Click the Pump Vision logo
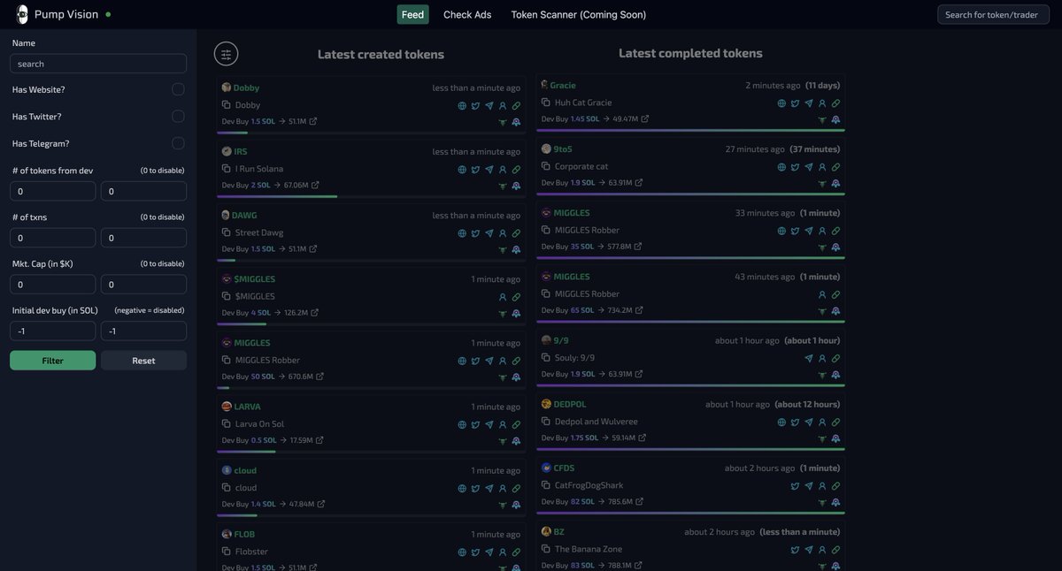 [21, 14]
